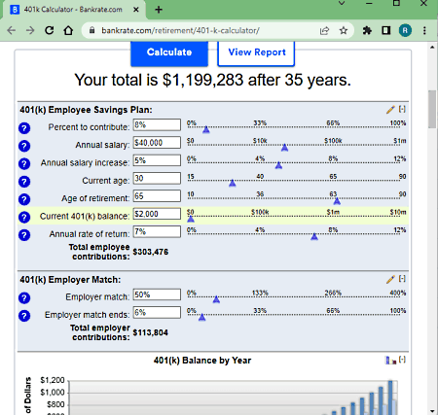Click the Annual rate of return slider handle
Screen dimensions: 438x415
pyautogui.click(x=314, y=236)
